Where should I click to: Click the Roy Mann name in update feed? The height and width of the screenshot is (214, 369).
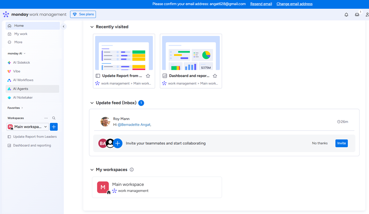point(121,119)
